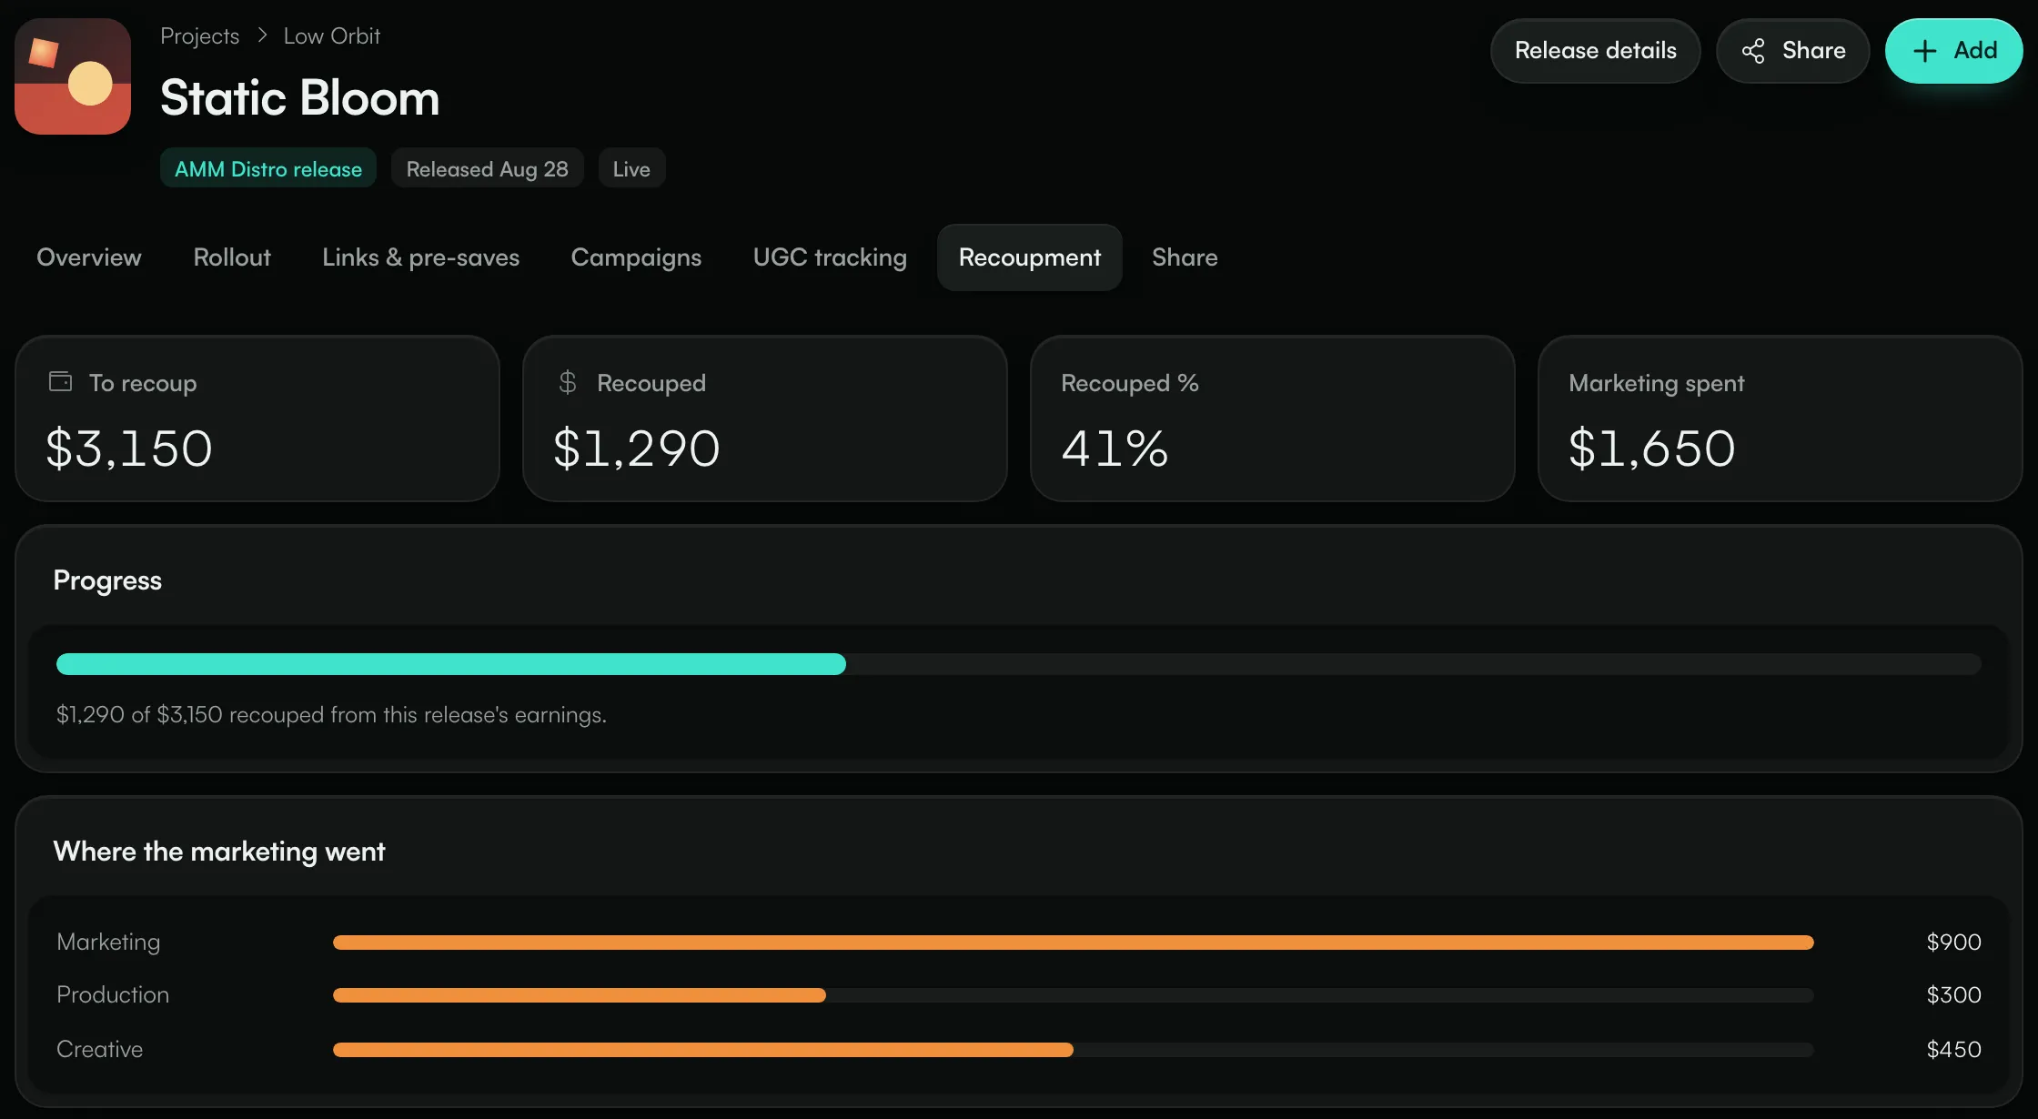Image resolution: width=2038 pixels, height=1119 pixels.
Task: Click the $300 Production amount
Action: click(1953, 994)
